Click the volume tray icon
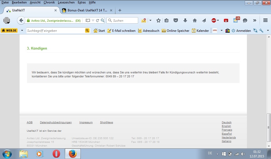The height and width of the screenshot is (159, 271). [x=243, y=154]
